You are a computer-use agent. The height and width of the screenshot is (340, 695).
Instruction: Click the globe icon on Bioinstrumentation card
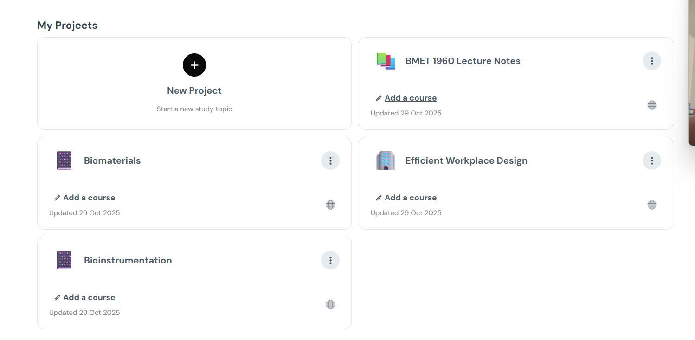pos(330,304)
